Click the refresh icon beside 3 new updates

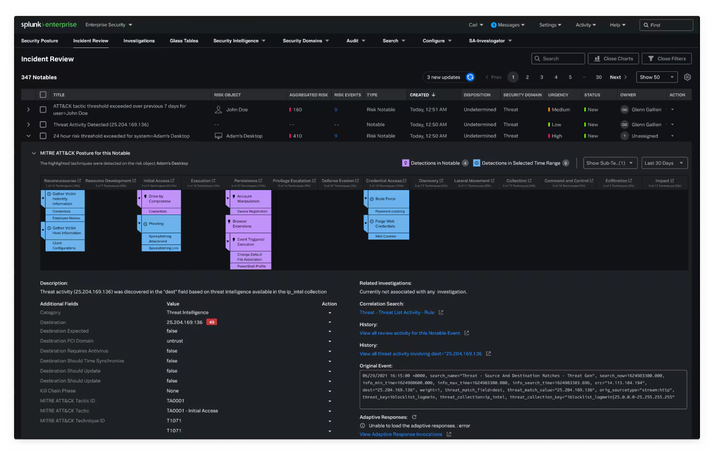[x=470, y=77]
